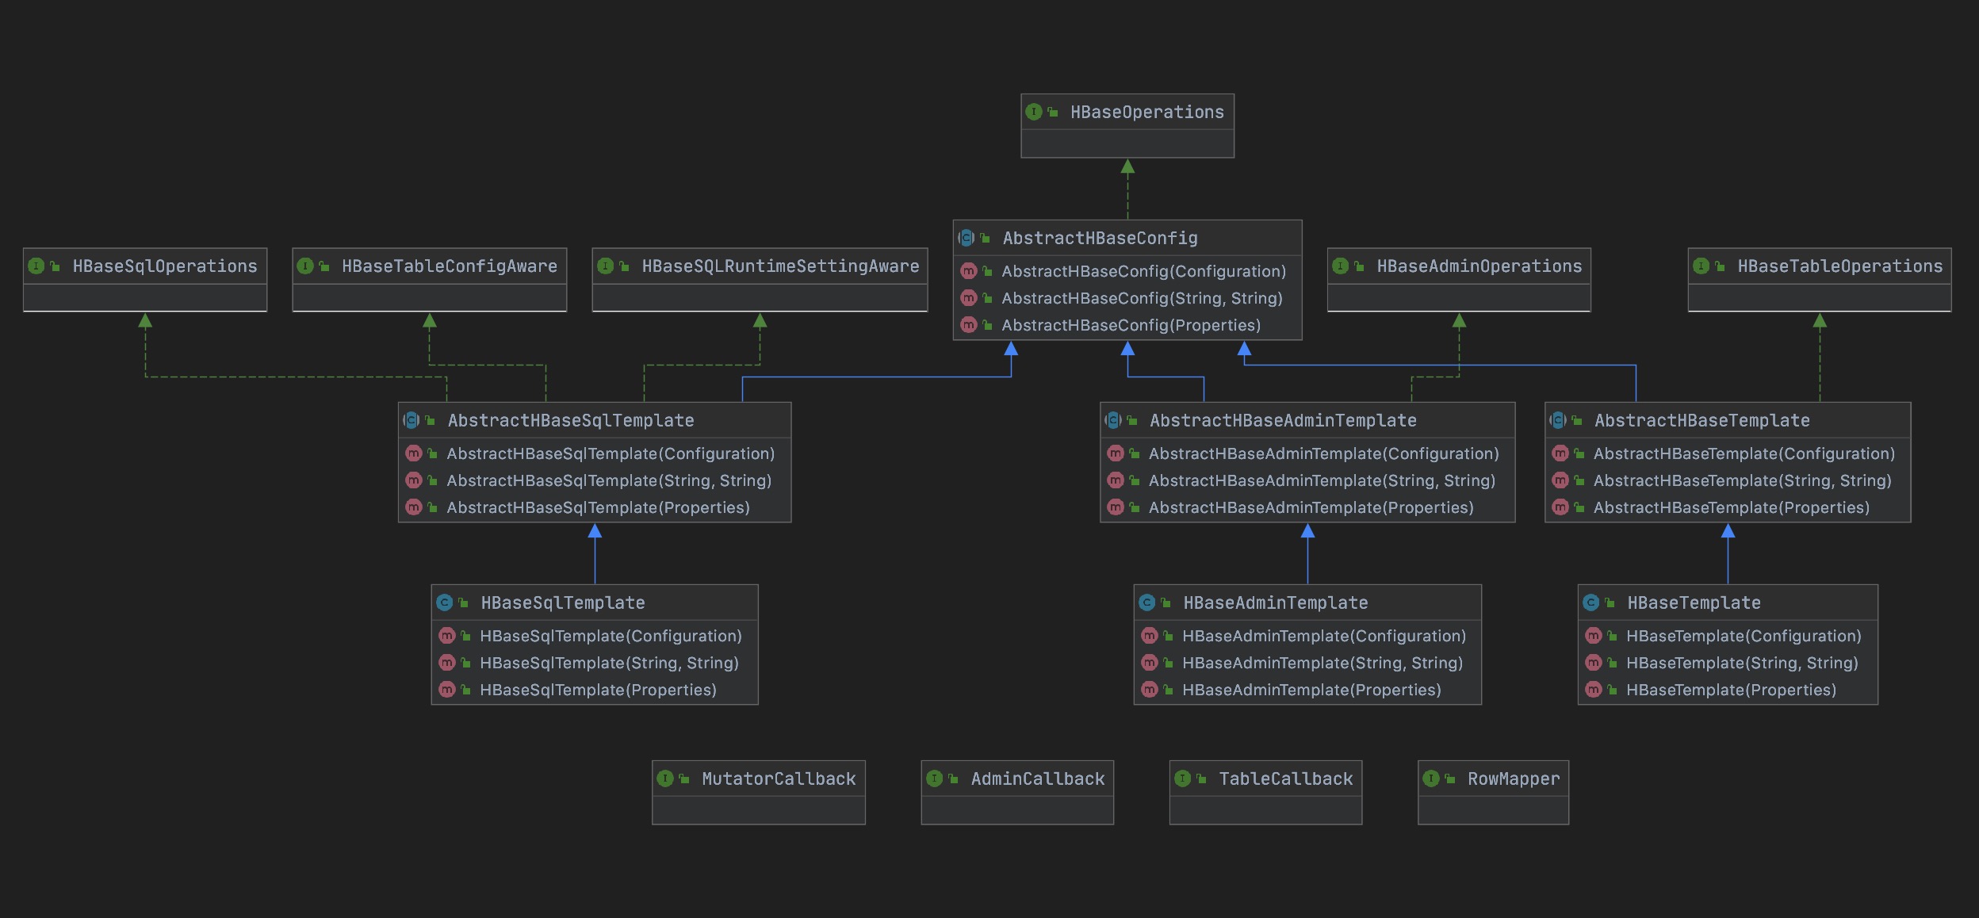Click abstract class icon of AbstractHBaseAdminTemplate
This screenshot has width=1979, height=918.
tap(1113, 420)
